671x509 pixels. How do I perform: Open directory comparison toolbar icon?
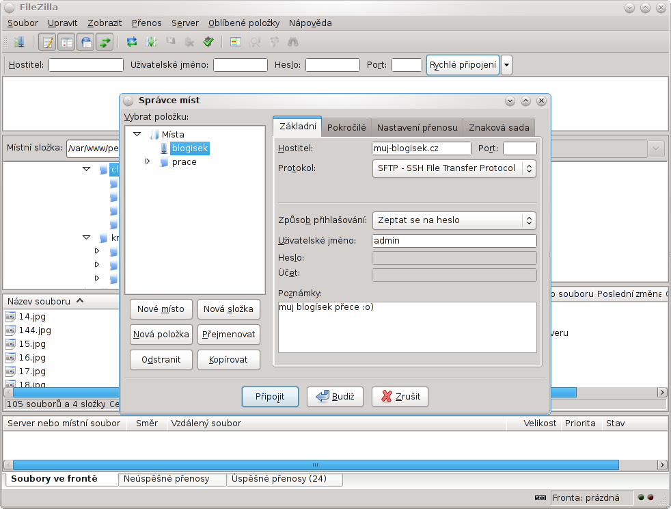pos(236,42)
